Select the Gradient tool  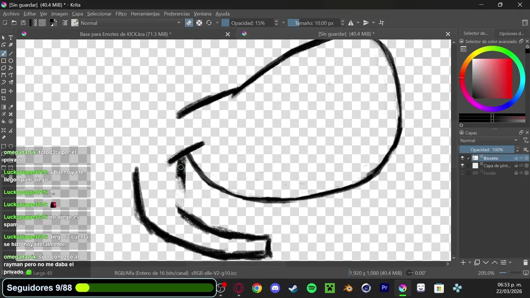pyautogui.click(x=4, y=107)
